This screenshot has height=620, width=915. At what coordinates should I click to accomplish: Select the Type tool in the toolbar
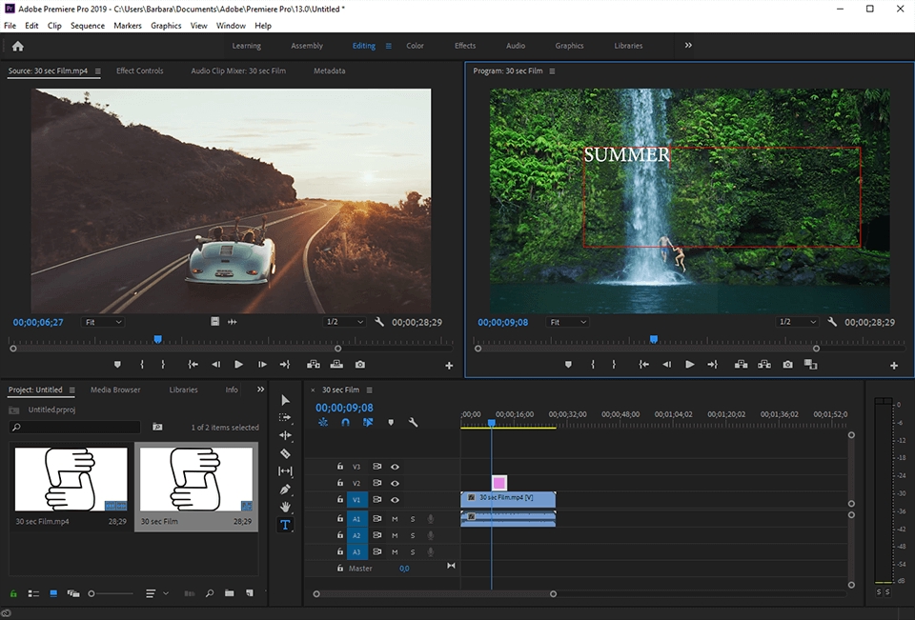point(284,524)
